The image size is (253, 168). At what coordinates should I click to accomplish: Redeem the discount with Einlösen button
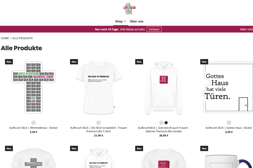click(x=154, y=29)
